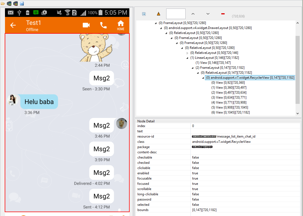Tap the video call camera icon
Image resolution: width=303 pixels, height=216 pixels.
tap(86, 25)
